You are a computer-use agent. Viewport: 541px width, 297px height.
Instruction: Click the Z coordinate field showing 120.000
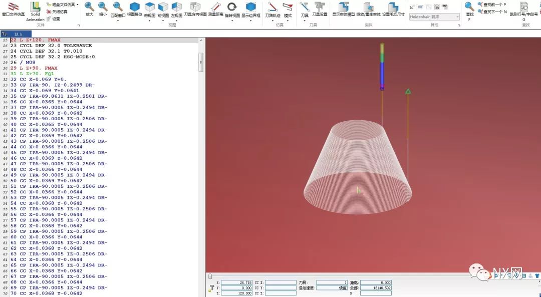pos(236,293)
